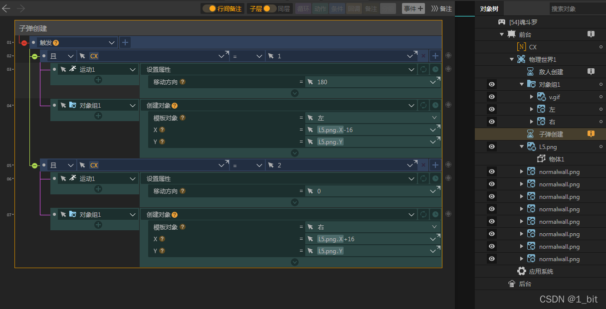Click the clock icon on 移动方向 180 action row
606x309 pixels.
click(435, 69)
